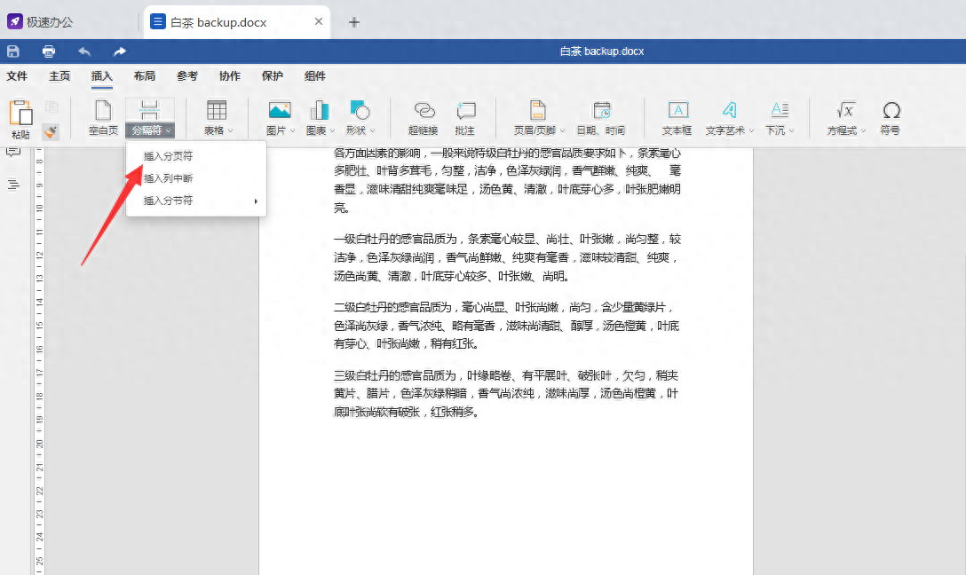Click the 极速办公 app logo
The height and width of the screenshot is (575, 966).
pos(15,22)
